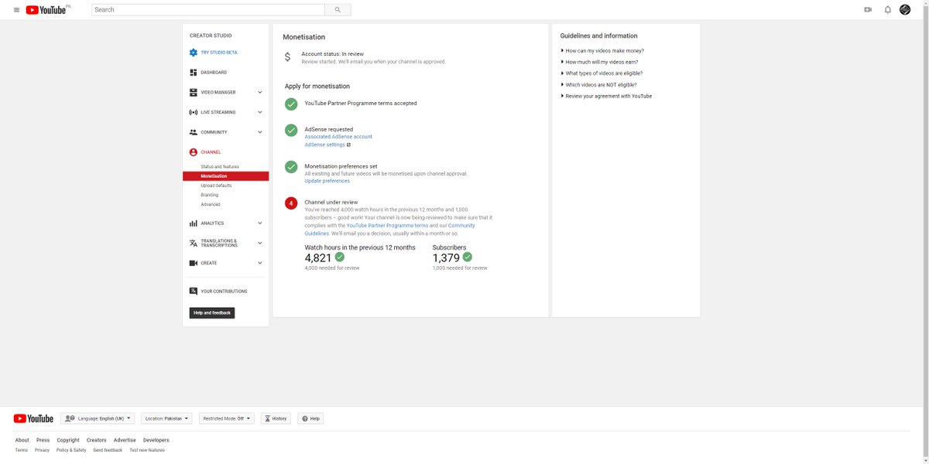
Task: Open the upload video camera icon
Action: pos(868,10)
